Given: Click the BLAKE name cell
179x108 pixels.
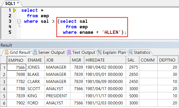Looking at the screenshot, I should pos(35,74).
